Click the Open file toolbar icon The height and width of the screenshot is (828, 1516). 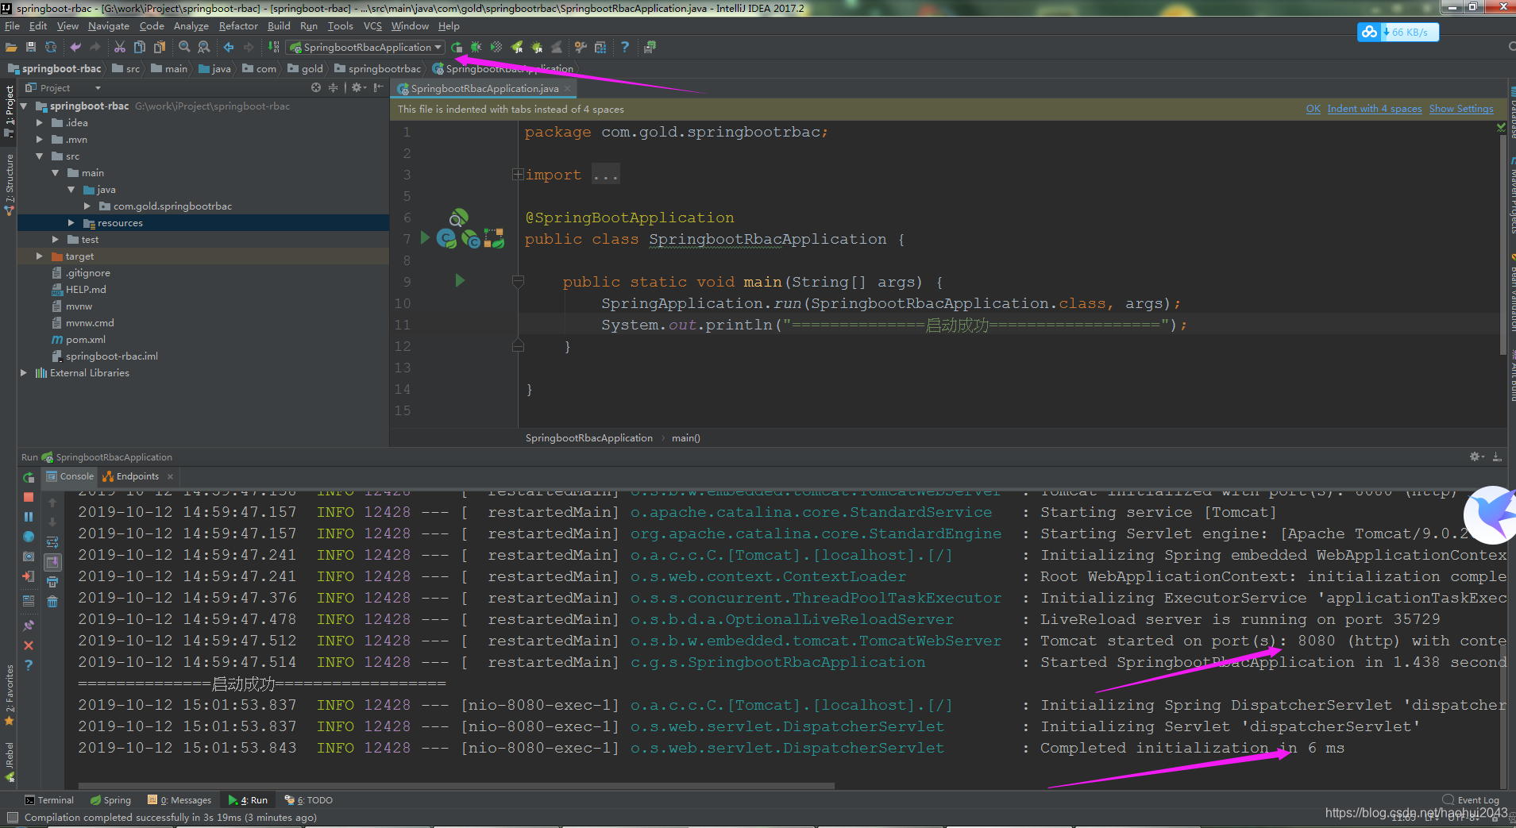pos(11,48)
